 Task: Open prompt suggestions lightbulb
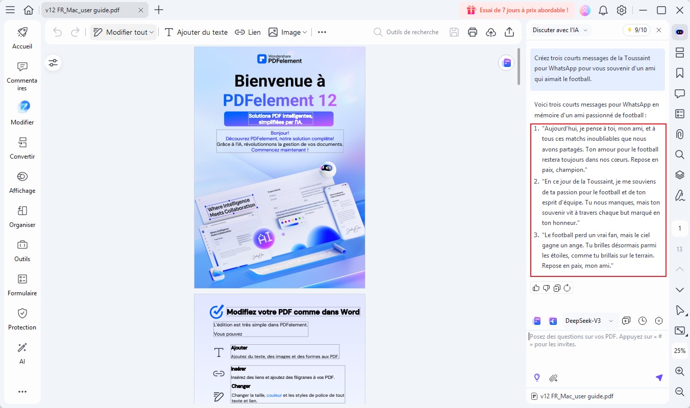[x=536, y=378]
